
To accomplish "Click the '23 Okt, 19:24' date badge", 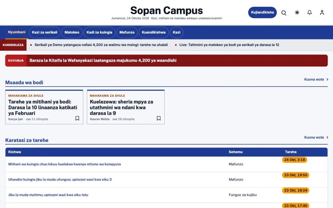I will [x=296, y=190].
